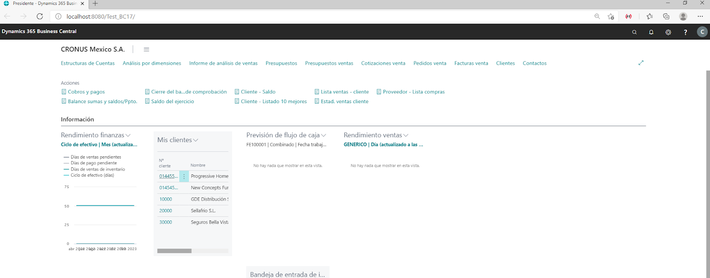Toggle Ciclo de efectivo (días) legend entry
The height and width of the screenshot is (278, 710).
click(x=89, y=175)
